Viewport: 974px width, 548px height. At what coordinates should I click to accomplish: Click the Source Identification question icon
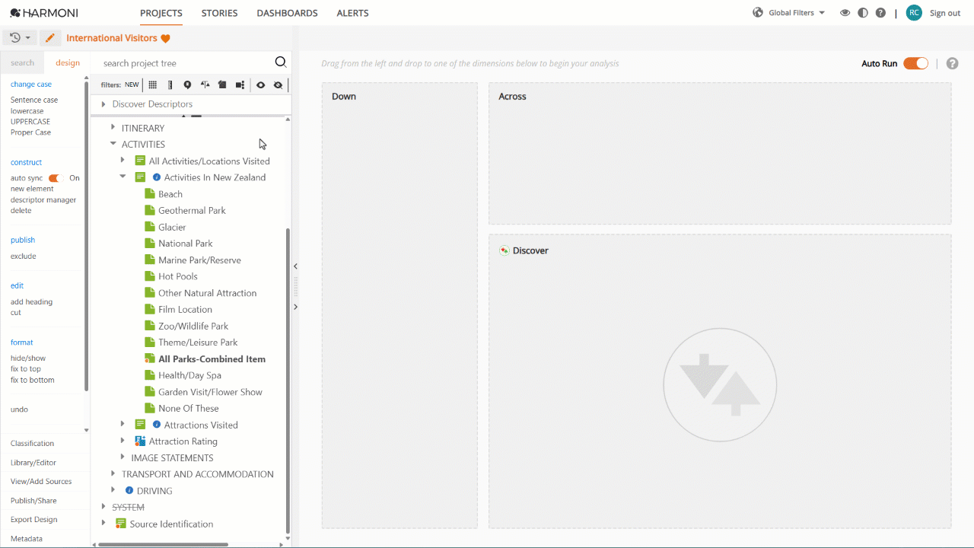pyautogui.click(x=120, y=524)
